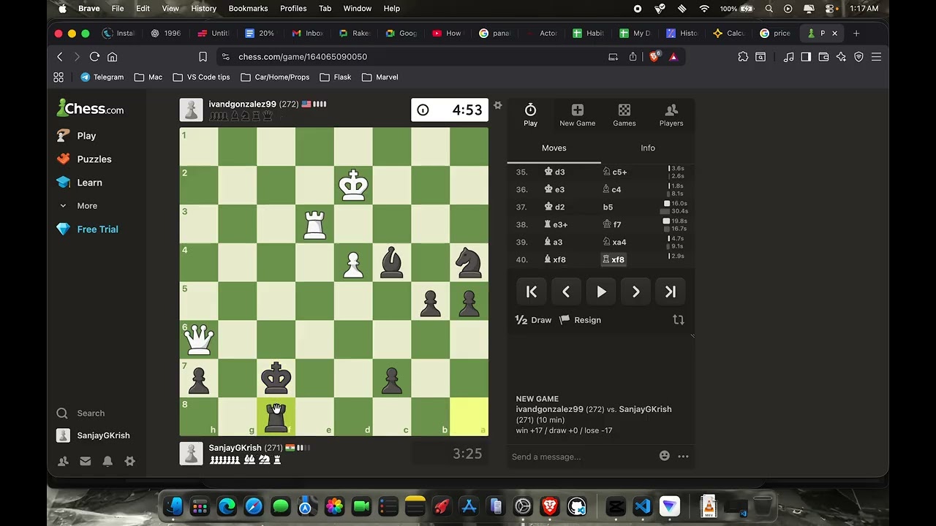The image size is (936, 526).
Task: Open the sidebar Search
Action: [x=81, y=413]
